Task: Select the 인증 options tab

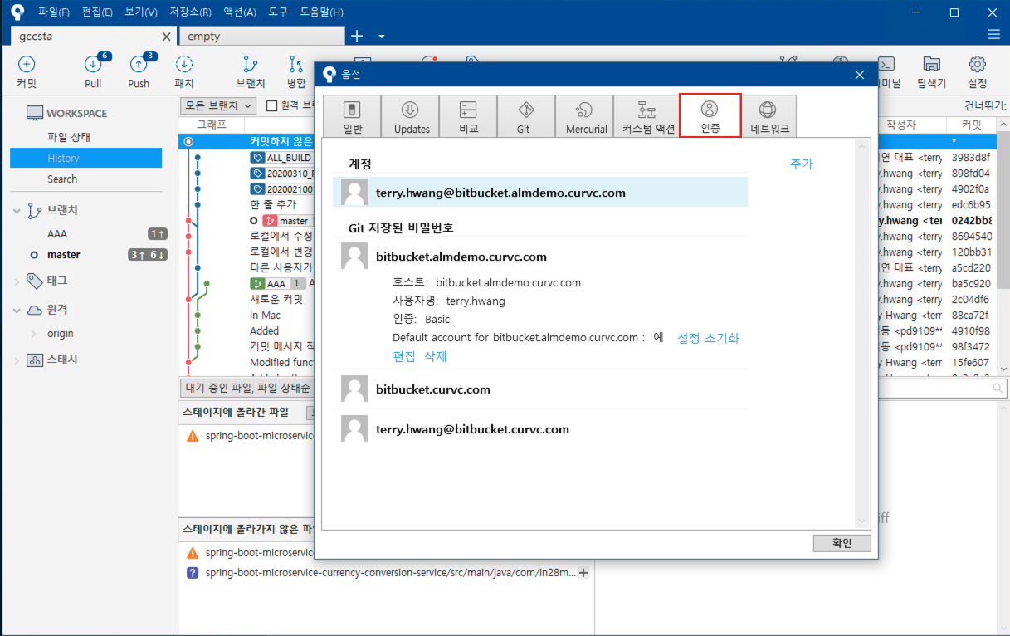Action: (710, 116)
